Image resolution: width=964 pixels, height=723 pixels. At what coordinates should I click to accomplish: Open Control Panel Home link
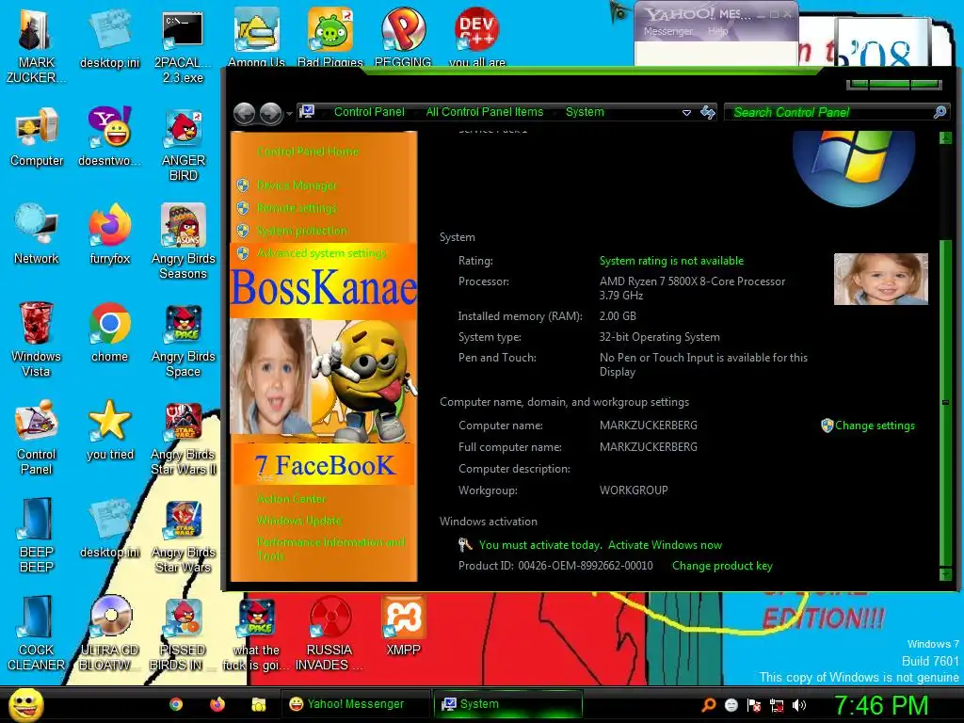click(x=308, y=152)
